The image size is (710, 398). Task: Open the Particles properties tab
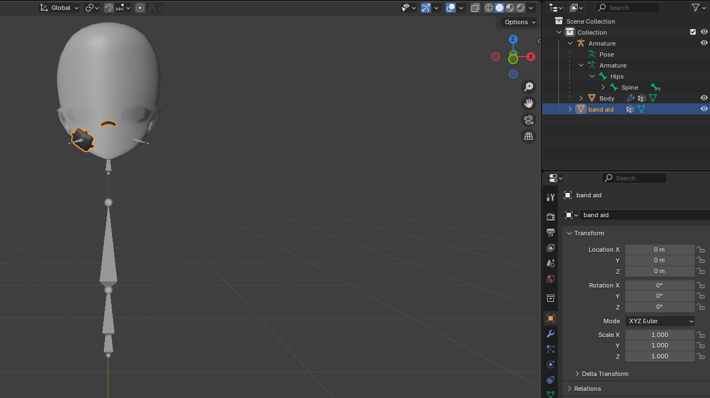[x=551, y=349]
